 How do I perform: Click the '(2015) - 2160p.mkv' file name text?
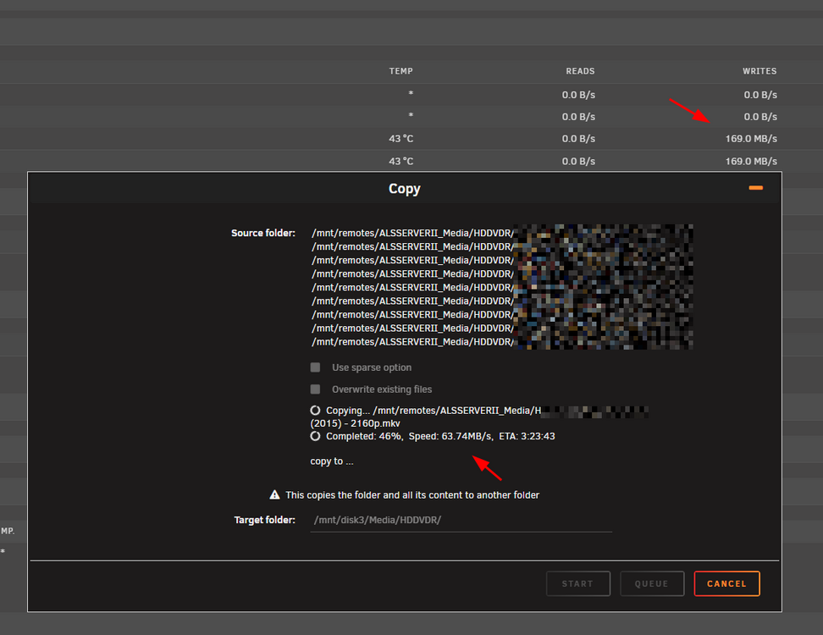coord(355,423)
